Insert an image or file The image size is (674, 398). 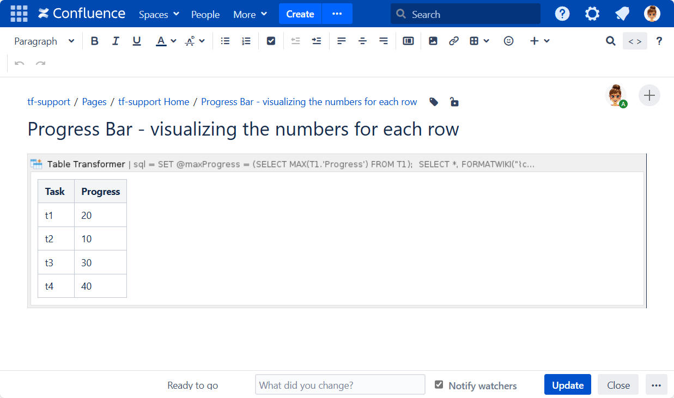pos(433,41)
